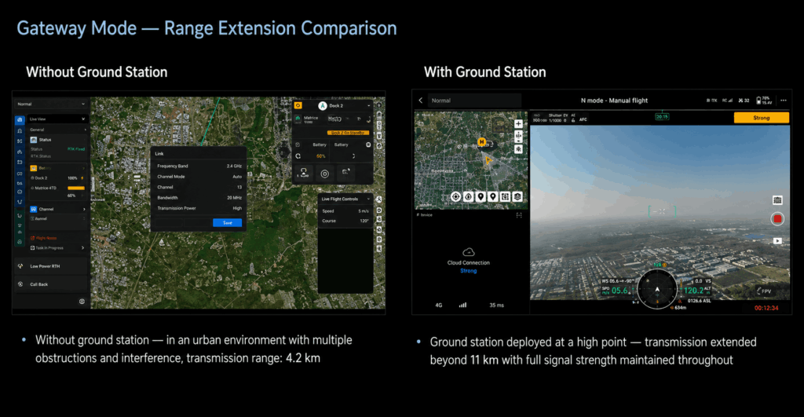Click the center focus bracket in the camera view
The width and height of the screenshot is (804, 417).
[662, 211]
